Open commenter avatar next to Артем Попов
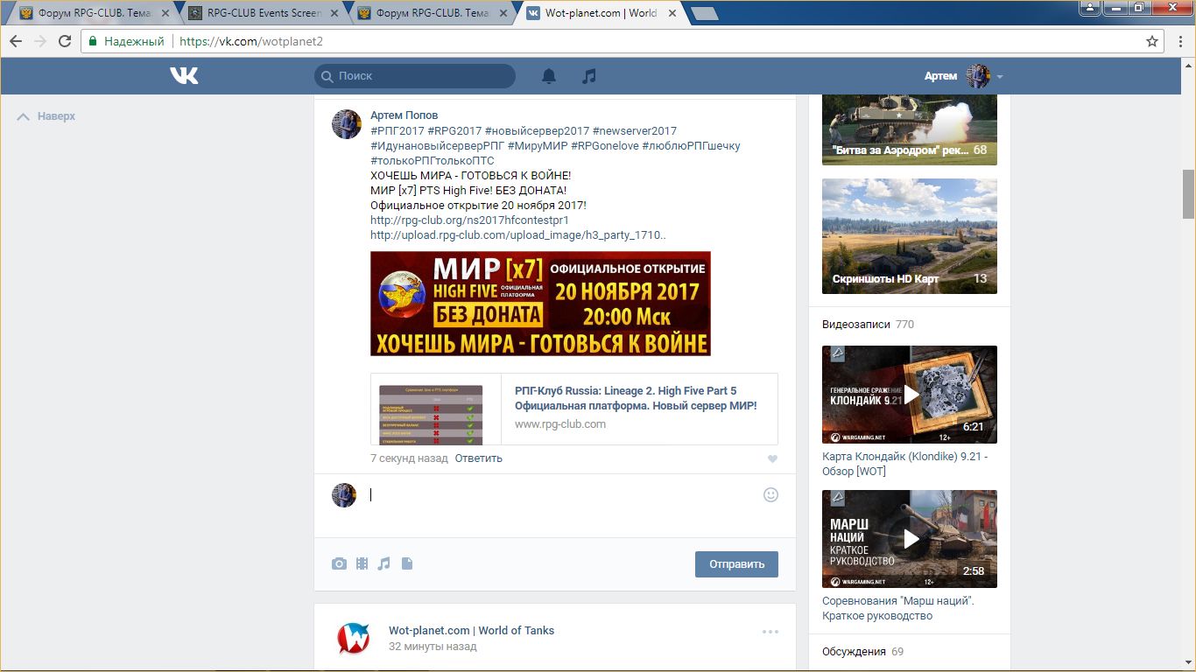Screen dimensions: 1196x672 (347, 124)
